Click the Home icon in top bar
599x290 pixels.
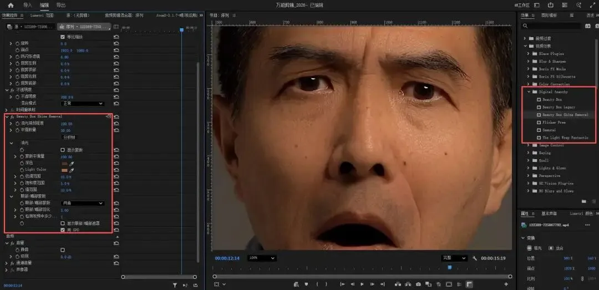(x=11, y=5)
